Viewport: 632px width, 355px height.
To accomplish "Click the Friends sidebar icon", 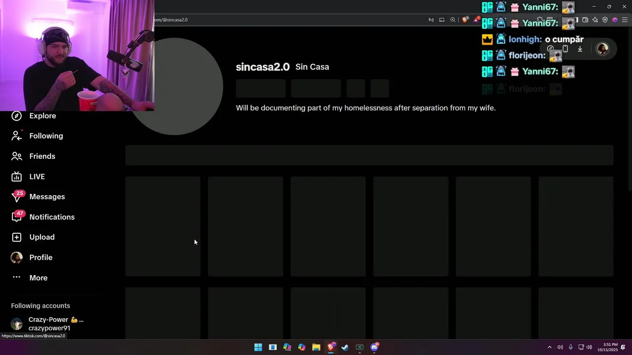I will [x=16, y=156].
